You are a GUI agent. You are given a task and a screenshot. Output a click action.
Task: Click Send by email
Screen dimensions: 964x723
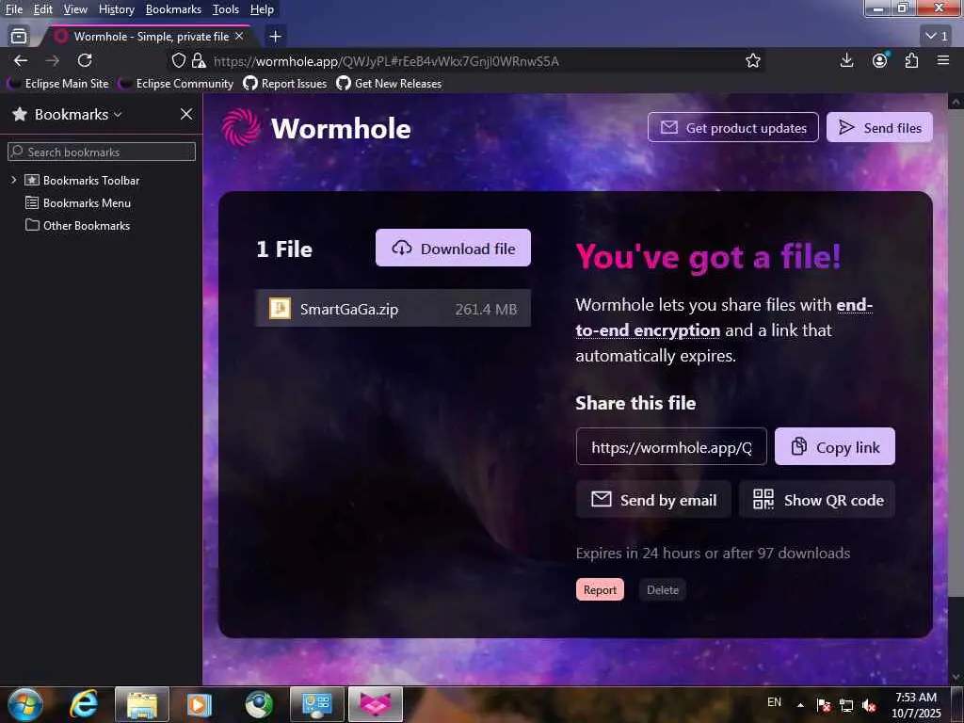tap(653, 499)
